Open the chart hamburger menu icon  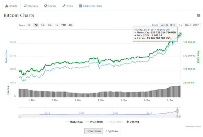click(199, 15)
